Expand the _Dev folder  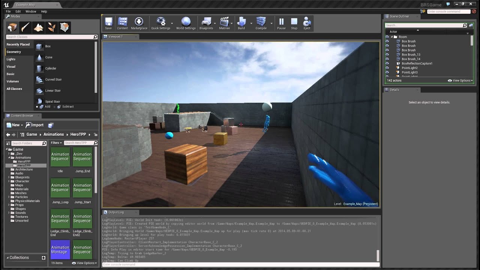(x=9, y=153)
